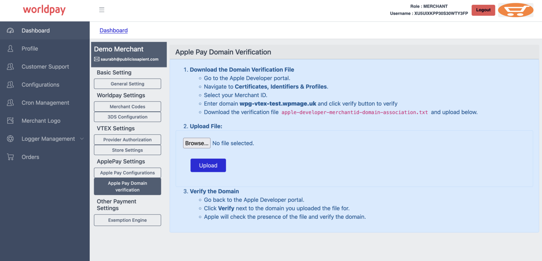This screenshot has height=261, width=542.
Task: Toggle the hamburger menu icon
Action: pyautogui.click(x=102, y=10)
